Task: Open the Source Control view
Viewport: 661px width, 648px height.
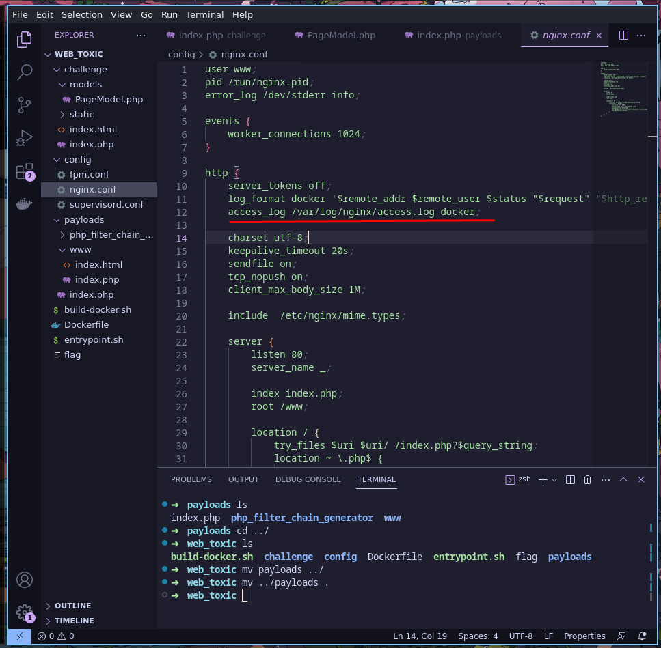Action: [x=25, y=104]
